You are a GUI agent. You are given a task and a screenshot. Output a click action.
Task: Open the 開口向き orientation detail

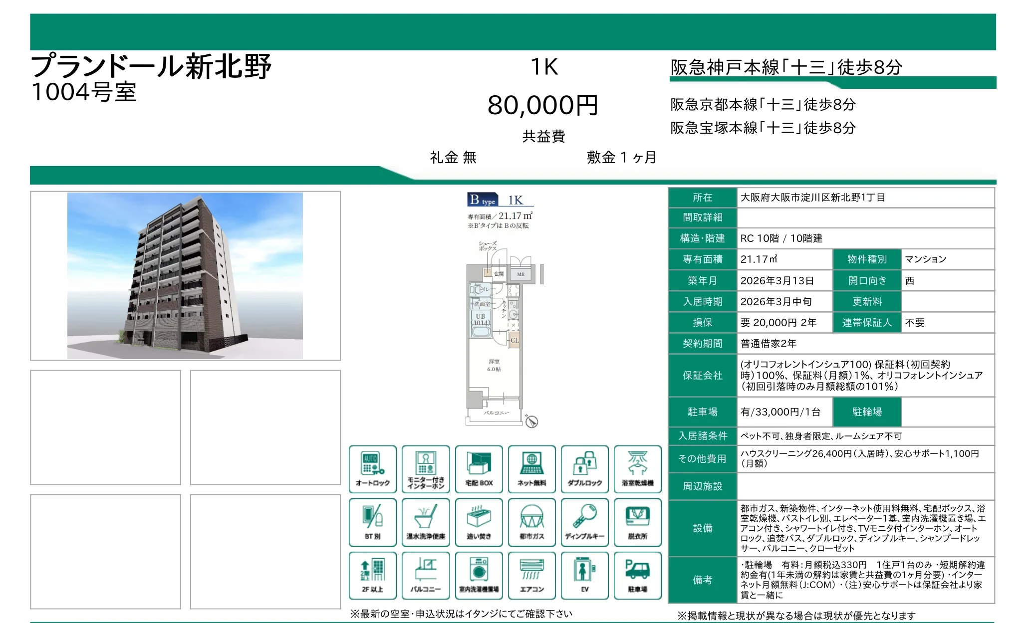click(x=867, y=280)
